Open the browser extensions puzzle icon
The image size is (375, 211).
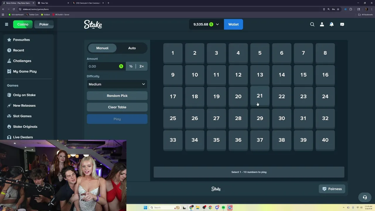point(351,9)
